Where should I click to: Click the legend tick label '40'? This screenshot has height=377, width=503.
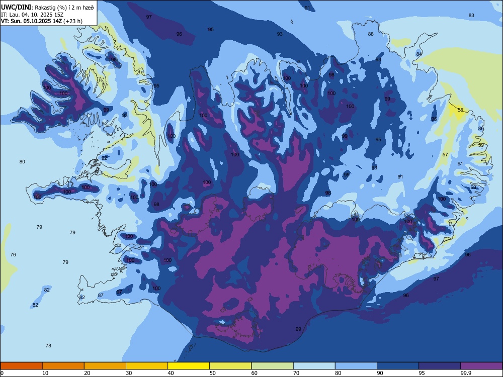pos(171,373)
